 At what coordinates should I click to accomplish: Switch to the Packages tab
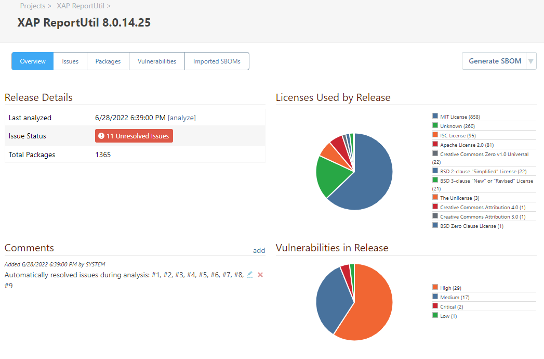pos(108,61)
